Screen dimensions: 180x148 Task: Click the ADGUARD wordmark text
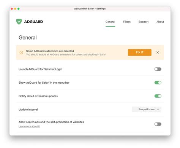(33, 22)
